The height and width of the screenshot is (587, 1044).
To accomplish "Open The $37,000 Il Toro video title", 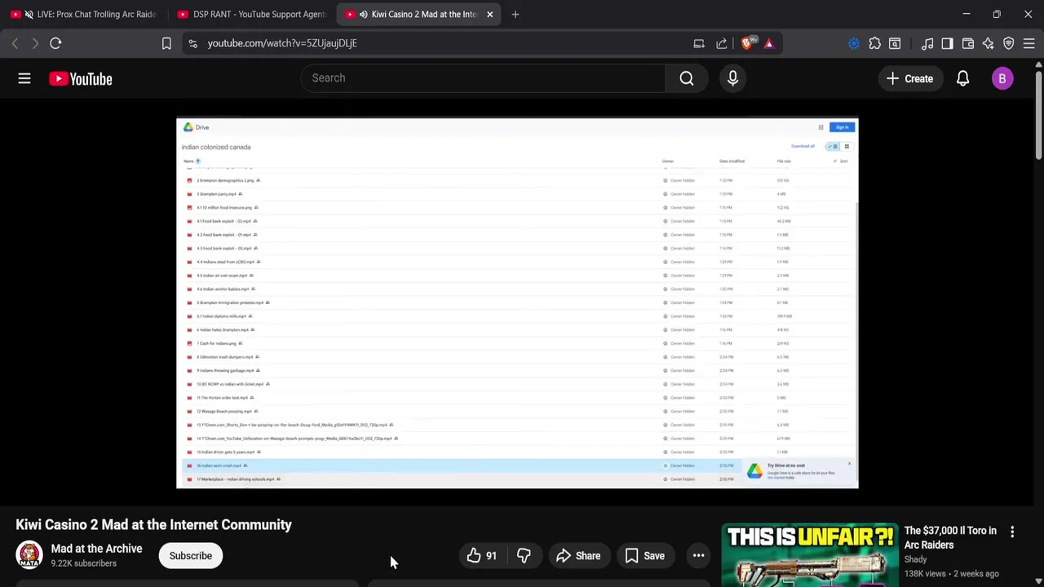I will coord(950,537).
